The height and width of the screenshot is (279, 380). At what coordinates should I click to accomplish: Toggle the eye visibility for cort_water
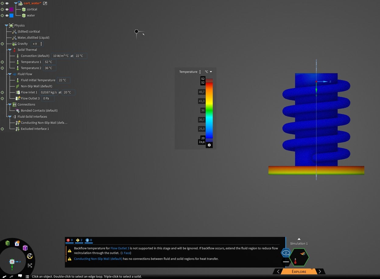(x=7, y=3)
